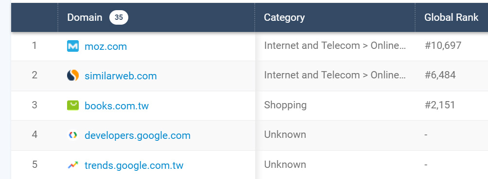This screenshot has width=488, height=179.
Task: Open the moz.com domain link
Action: (106, 46)
